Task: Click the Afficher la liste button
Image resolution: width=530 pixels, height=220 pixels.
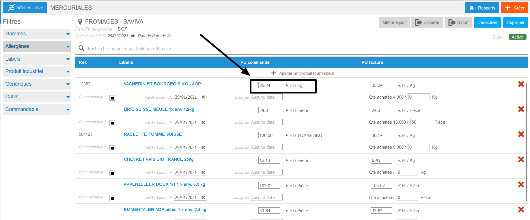Action: [x=25, y=8]
